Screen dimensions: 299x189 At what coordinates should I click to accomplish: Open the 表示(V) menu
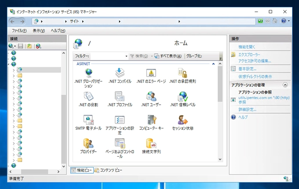pos(39,31)
